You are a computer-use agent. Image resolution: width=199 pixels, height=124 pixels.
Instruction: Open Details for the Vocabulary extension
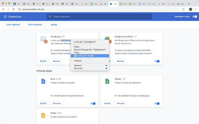[x=43, y=61]
